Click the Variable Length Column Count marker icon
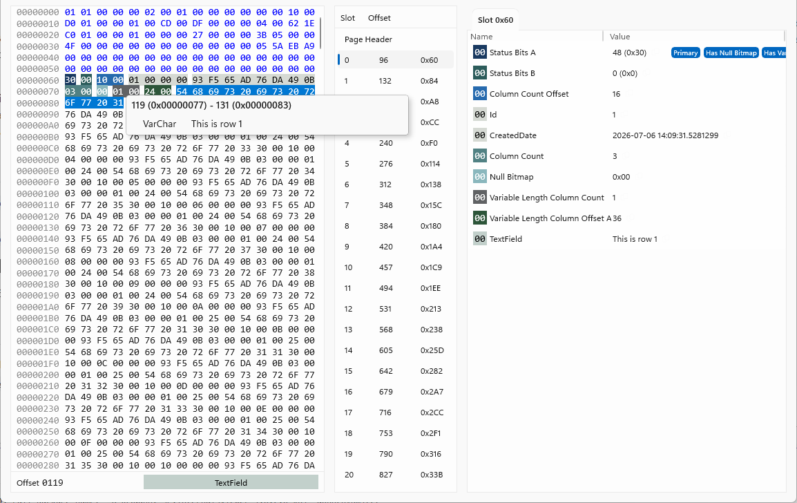 [x=480, y=198]
